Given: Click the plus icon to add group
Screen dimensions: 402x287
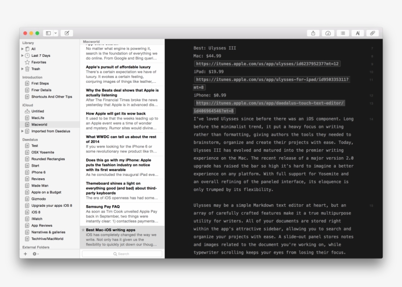Looking at the screenshot, I should point(25,254).
